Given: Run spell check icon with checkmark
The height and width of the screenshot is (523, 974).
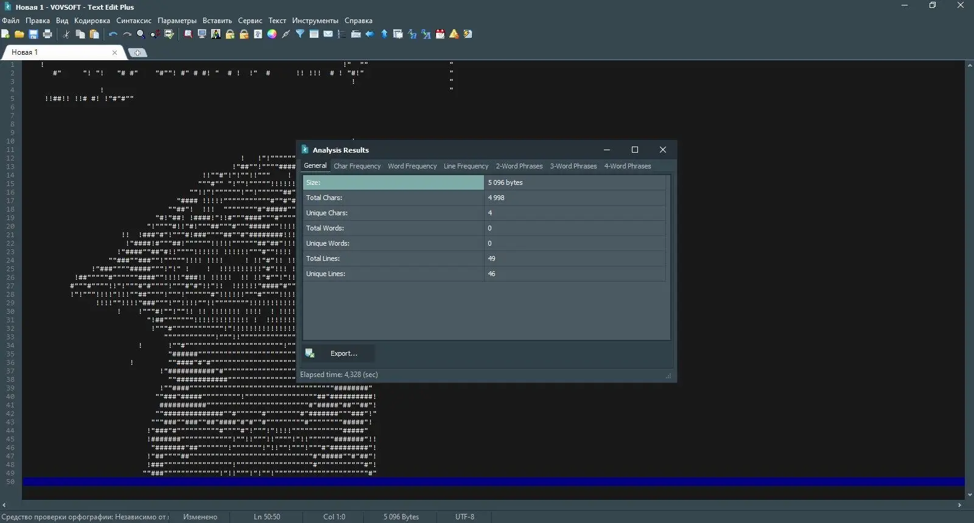Looking at the screenshot, I should coord(169,35).
